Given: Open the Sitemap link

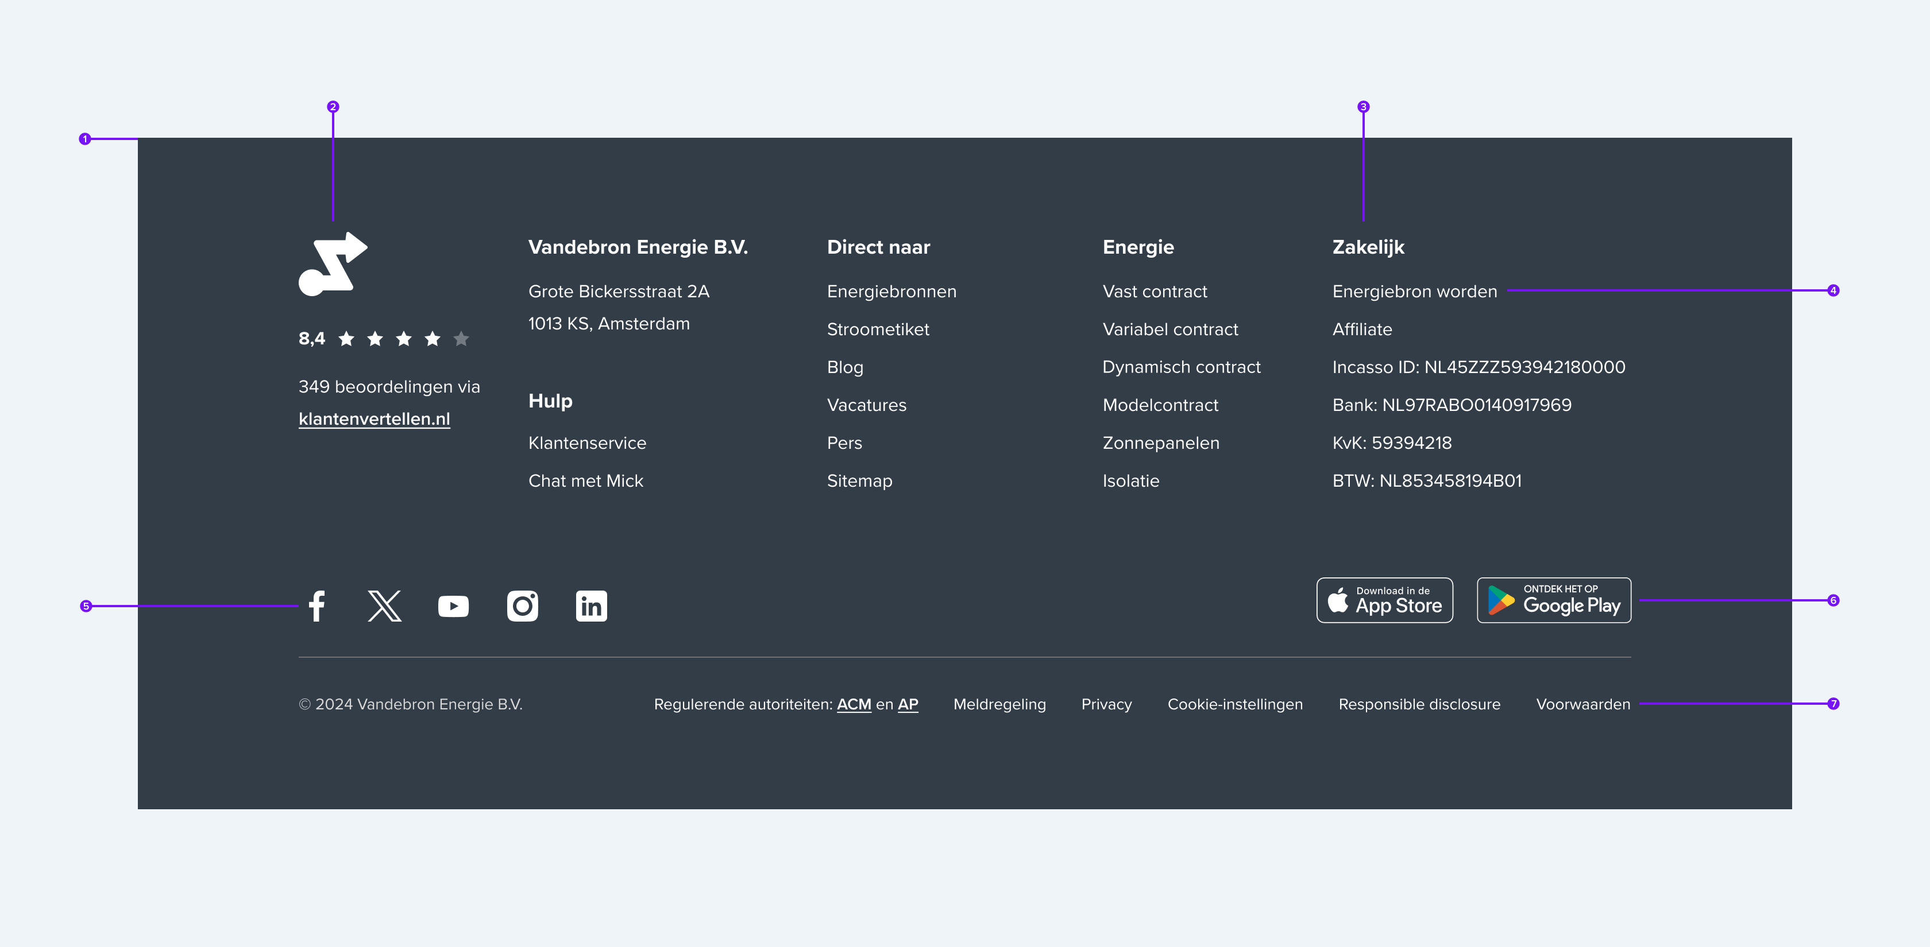Looking at the screenshot, I should 859,480.
